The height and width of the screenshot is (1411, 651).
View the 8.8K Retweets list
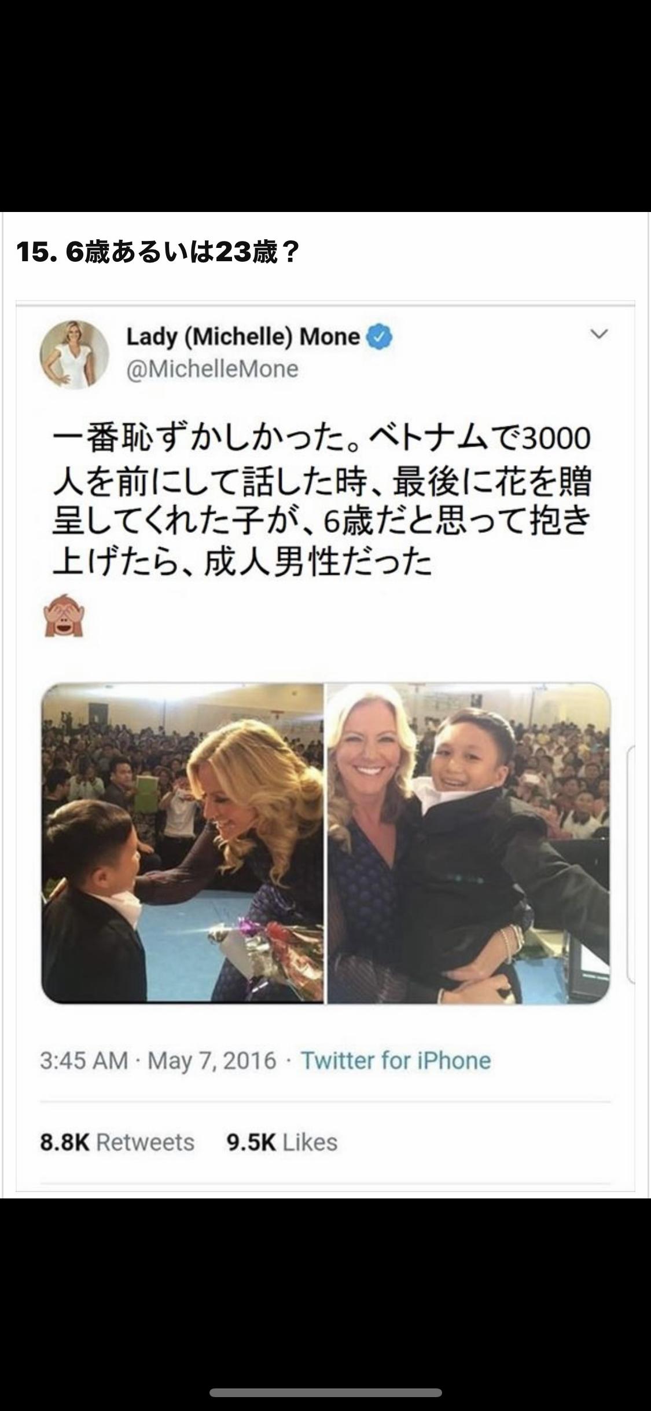[x=117, y=1142]
